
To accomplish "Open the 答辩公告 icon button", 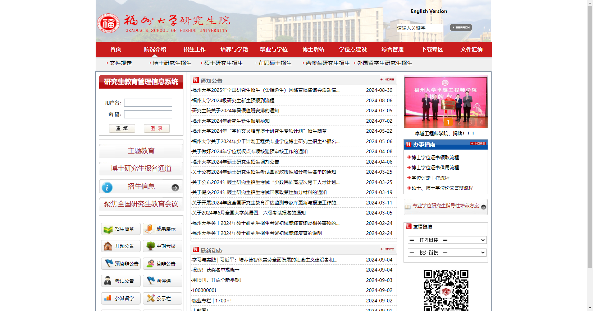I will (x=163, y=264).
